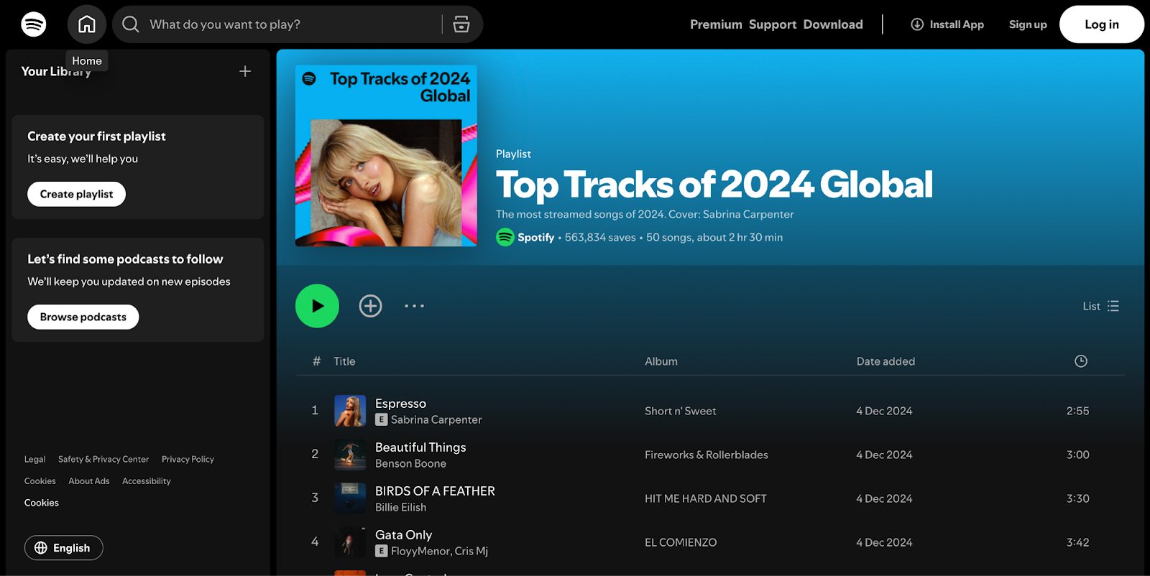Open Spotify owner profile link
1150x576 pixels.
[x=536, y=238]
